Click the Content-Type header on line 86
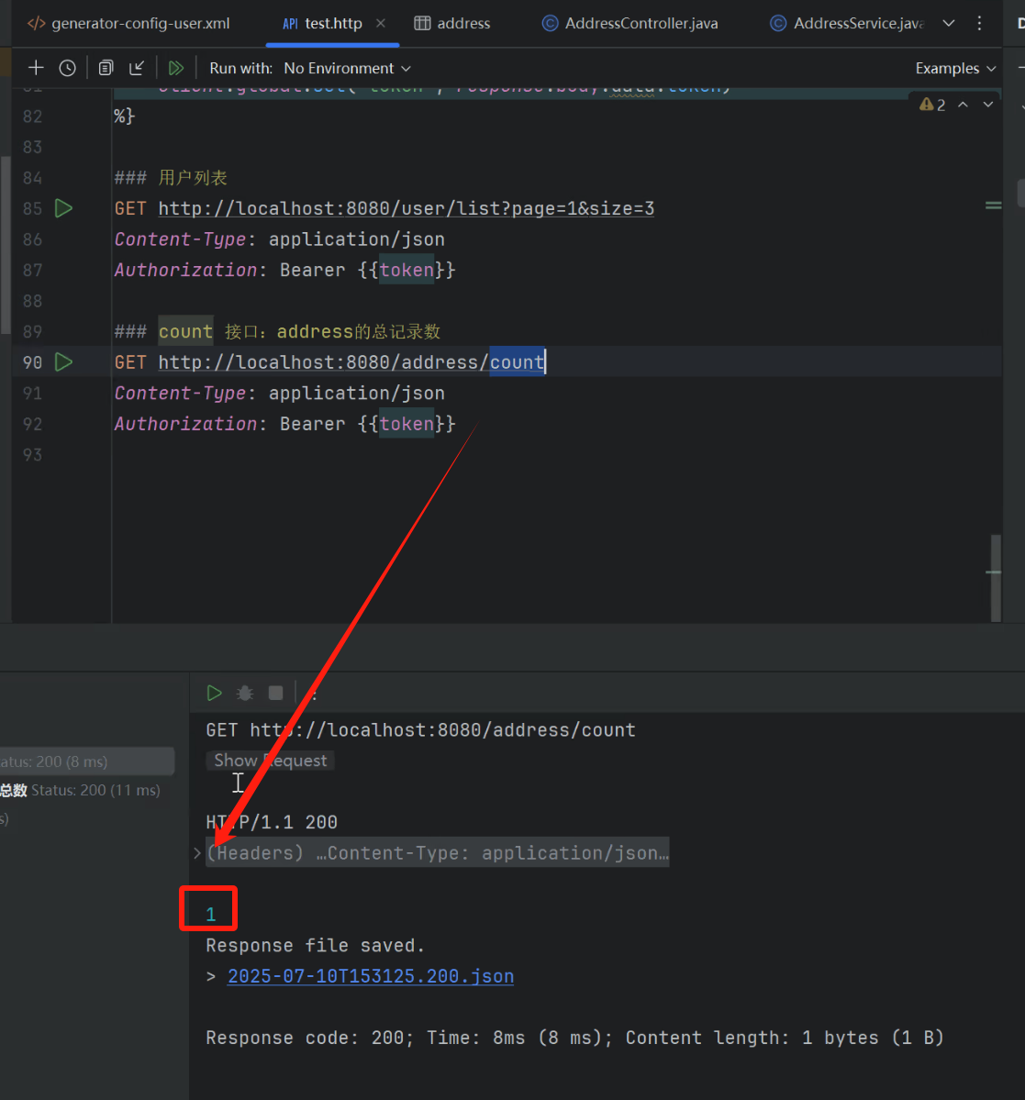Image resolution: width=1025 pixels, height=1100 pixels. coord(180,239)
